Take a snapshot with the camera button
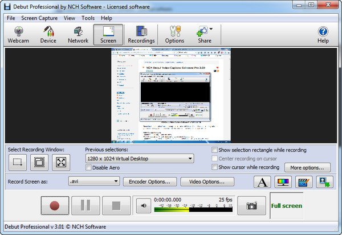This screenshot has width=342, height=235. coord(252,205)
